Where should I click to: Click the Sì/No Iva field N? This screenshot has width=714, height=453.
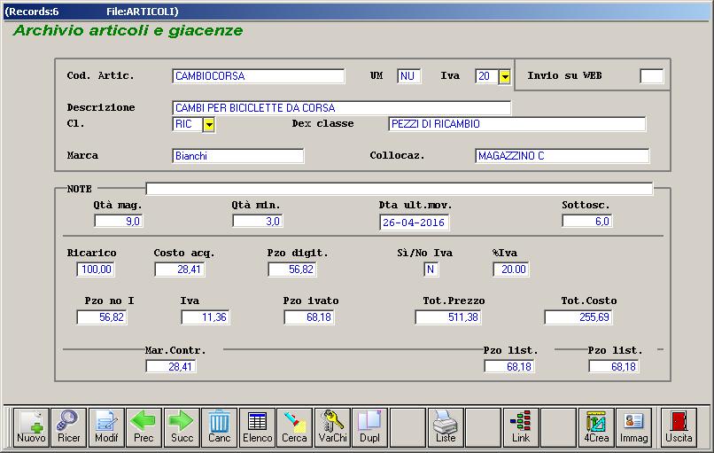431,269
